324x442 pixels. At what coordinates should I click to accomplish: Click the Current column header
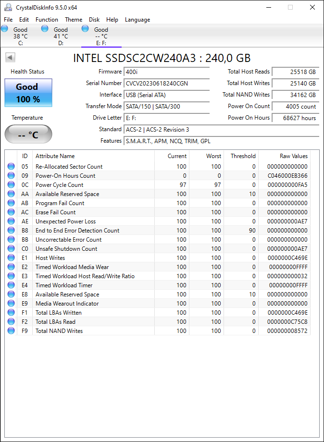[x=172, y=156]
